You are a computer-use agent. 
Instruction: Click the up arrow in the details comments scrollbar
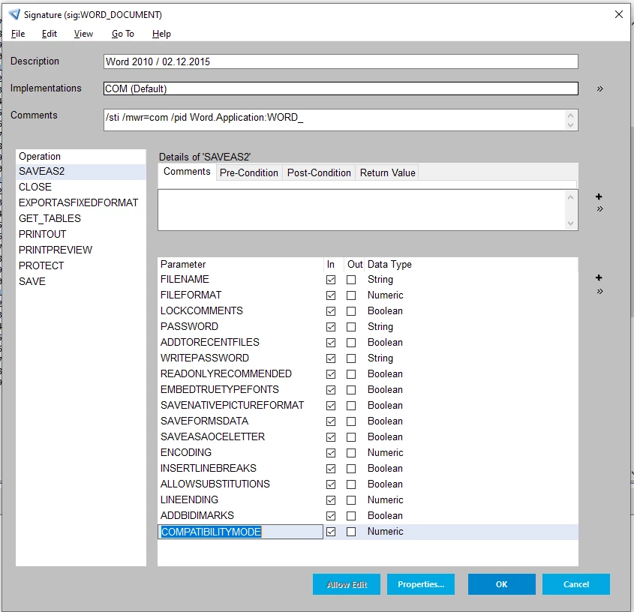click(570, 198)
